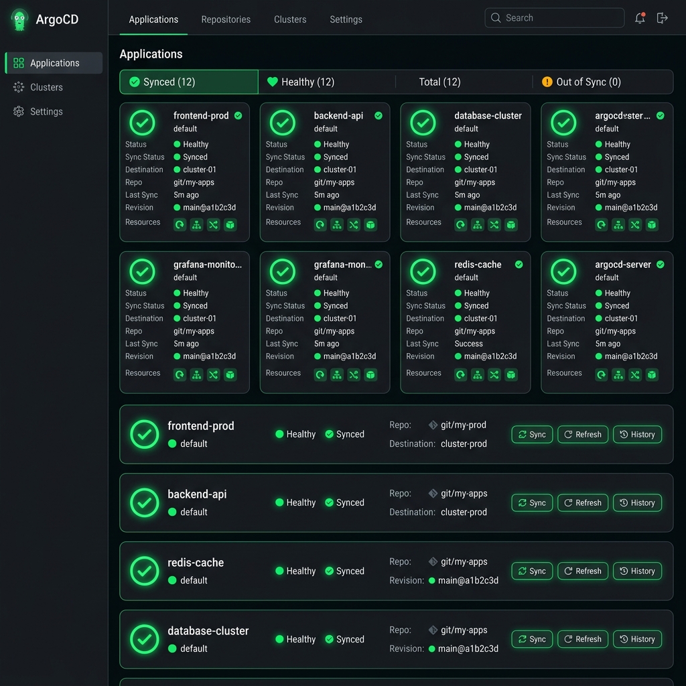This screenshot has width=686, height=686.
Task: Click Healthy status in frontend-prod list row
Action: (301, 434)
